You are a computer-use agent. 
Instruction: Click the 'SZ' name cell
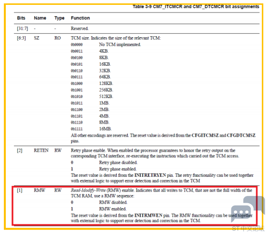(x=37, y=38)
